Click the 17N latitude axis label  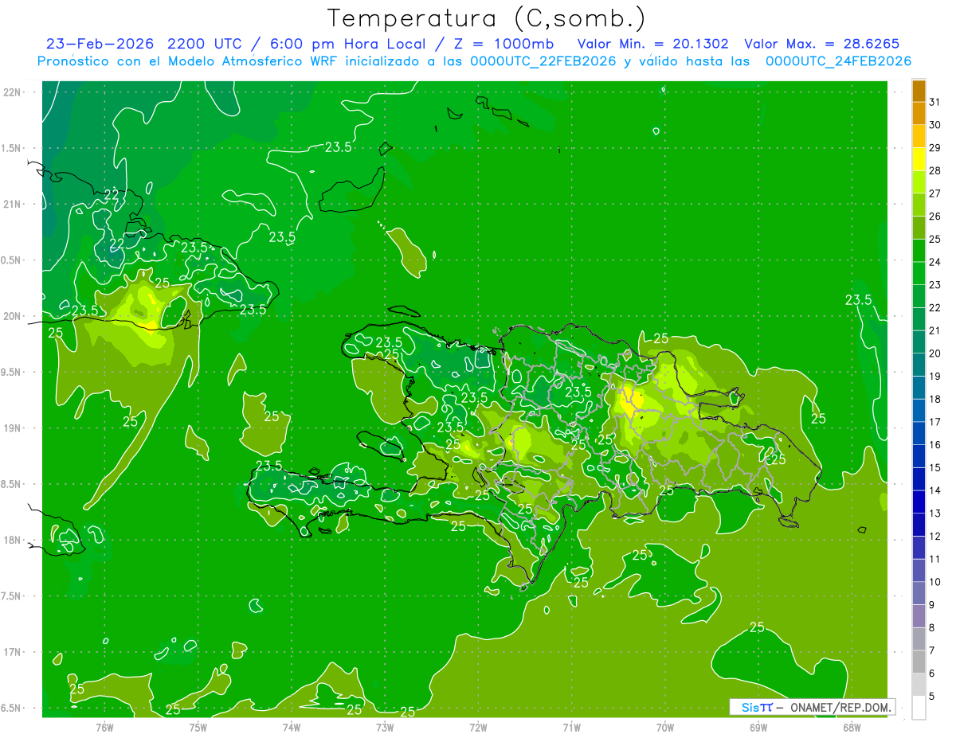(12, 652)
